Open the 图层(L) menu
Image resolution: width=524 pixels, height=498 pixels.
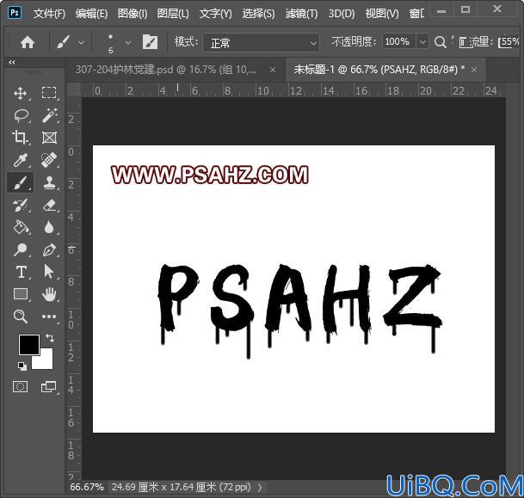coord(173,14)
